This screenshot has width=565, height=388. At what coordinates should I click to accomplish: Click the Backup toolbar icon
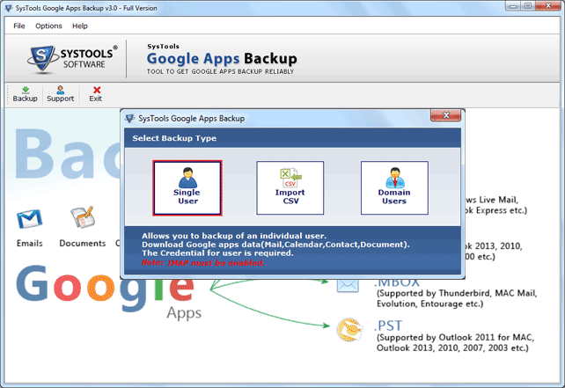[x=25, y=94]
